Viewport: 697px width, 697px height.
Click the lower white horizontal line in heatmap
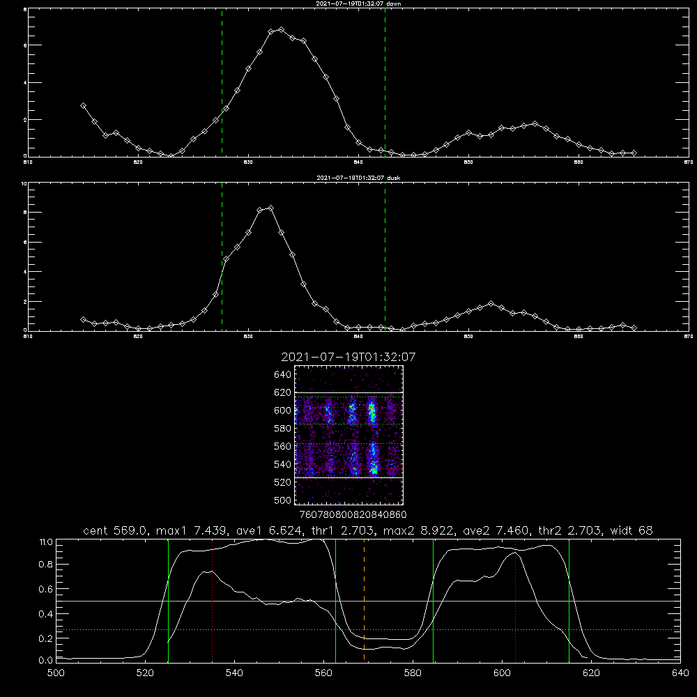348,477
